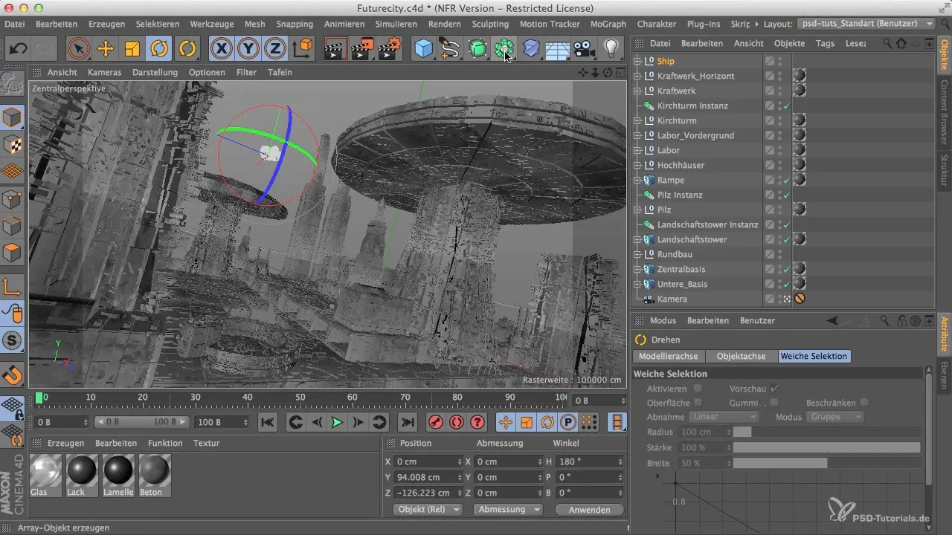
Task: Open the MoGraph menu
Action: (608, 24)
